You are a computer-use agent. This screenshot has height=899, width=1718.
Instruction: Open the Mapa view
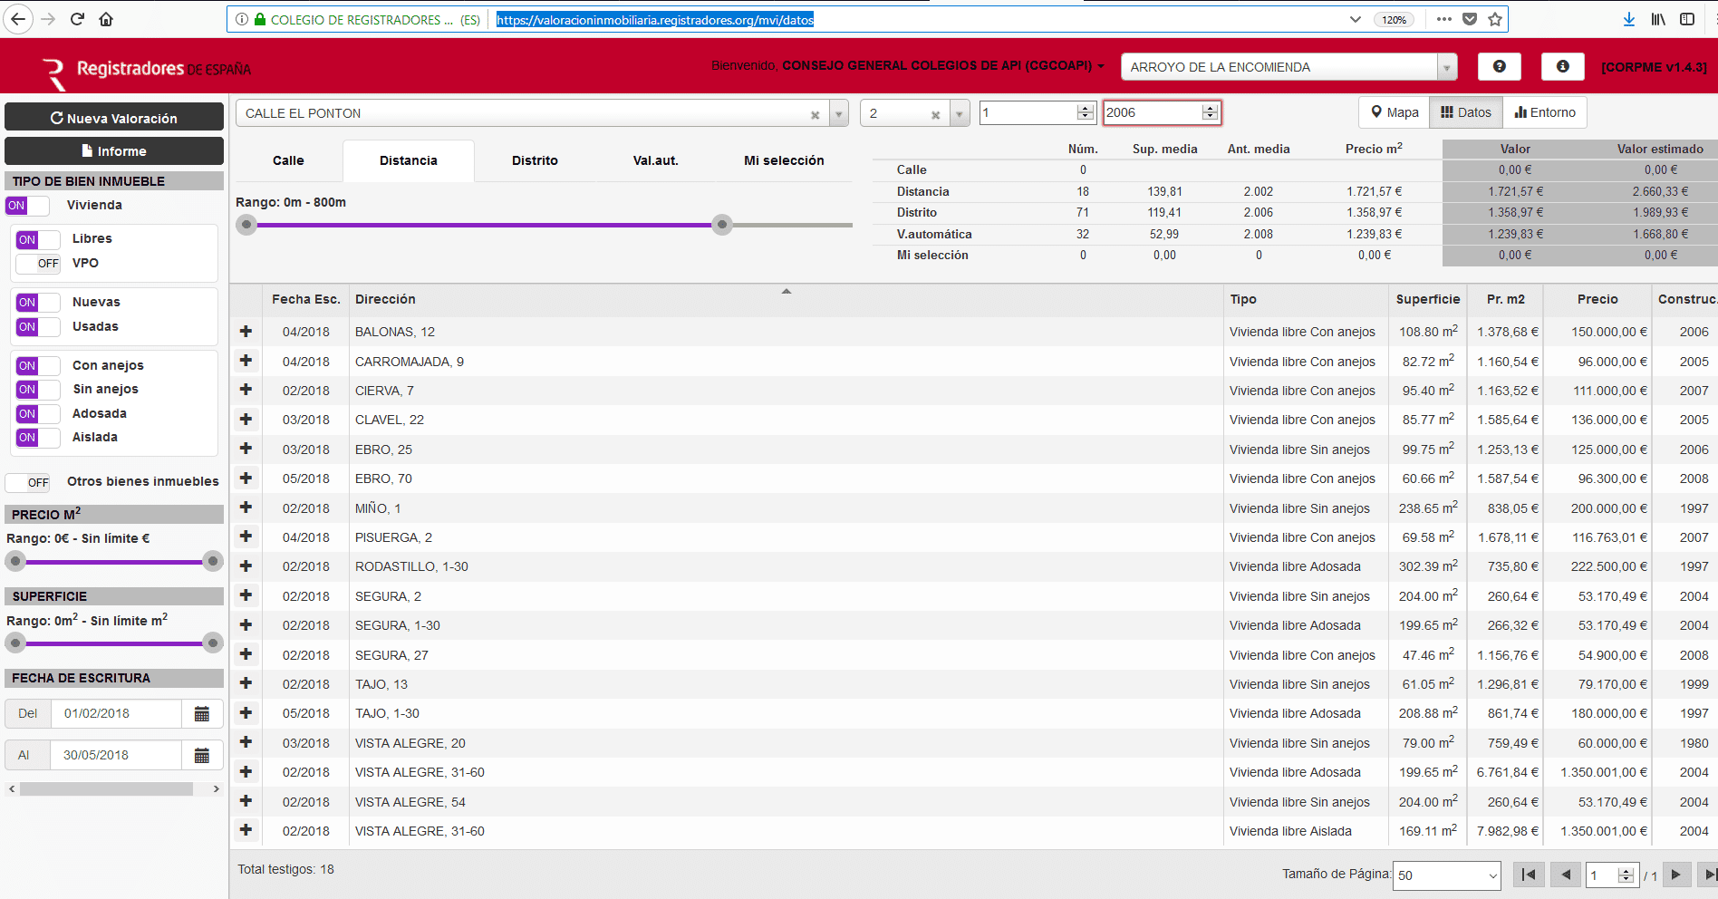click(x=1395, y=112)
